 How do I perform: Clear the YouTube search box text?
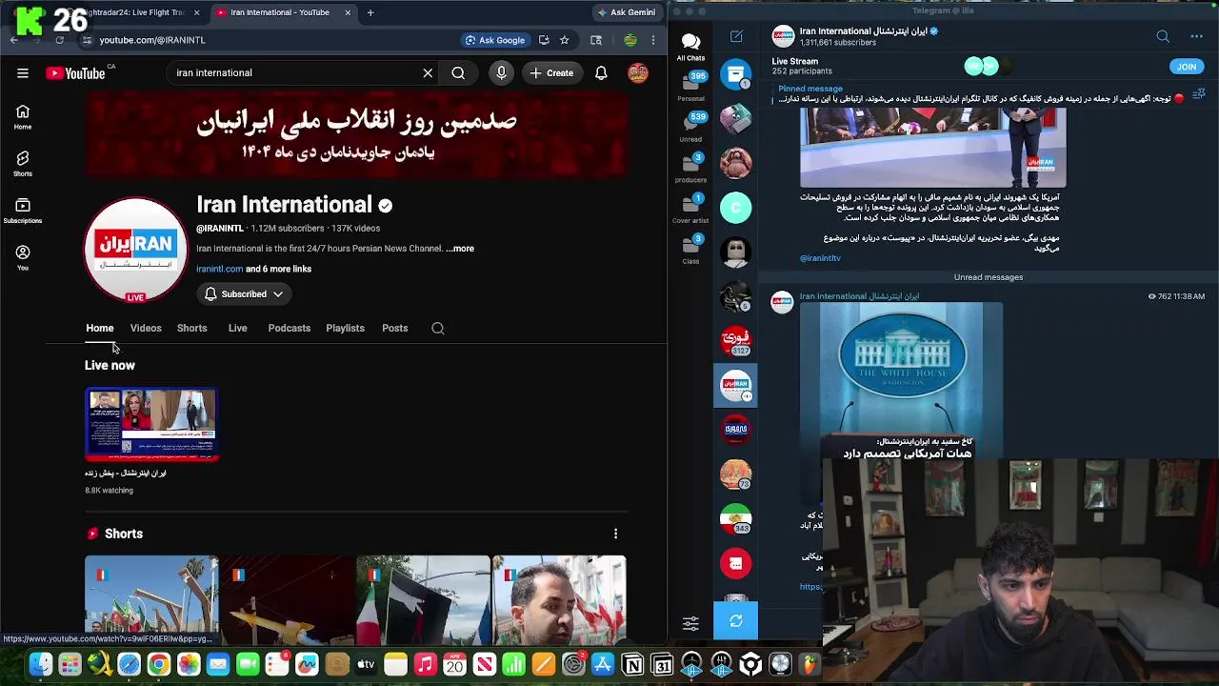tap(428, 73)
